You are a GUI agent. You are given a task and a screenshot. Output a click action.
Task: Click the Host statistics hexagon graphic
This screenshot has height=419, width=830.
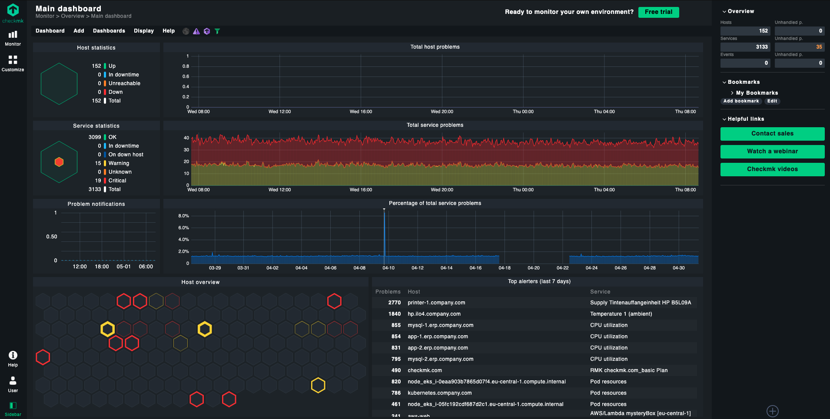coord(59,84)
